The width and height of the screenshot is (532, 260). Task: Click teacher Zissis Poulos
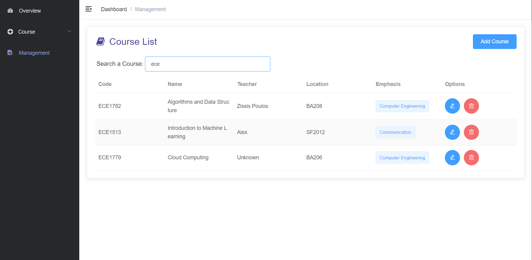coord(253,106)
